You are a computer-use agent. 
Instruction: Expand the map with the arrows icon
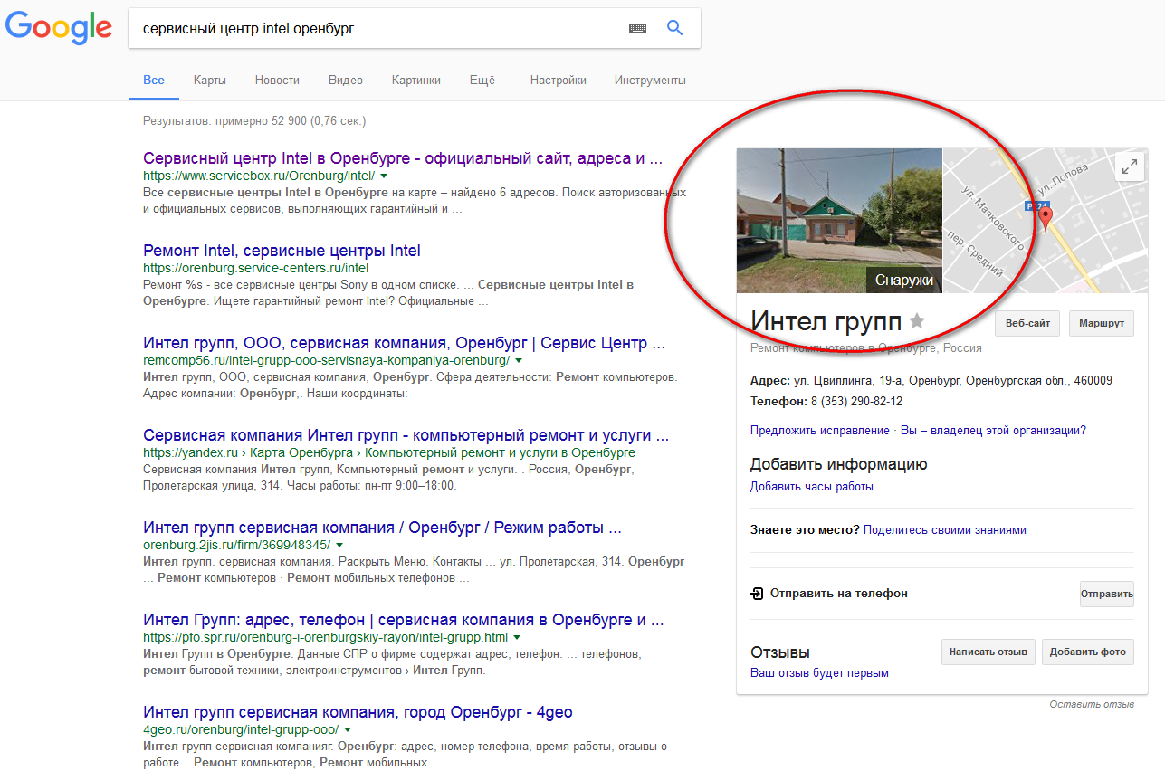1130,166
